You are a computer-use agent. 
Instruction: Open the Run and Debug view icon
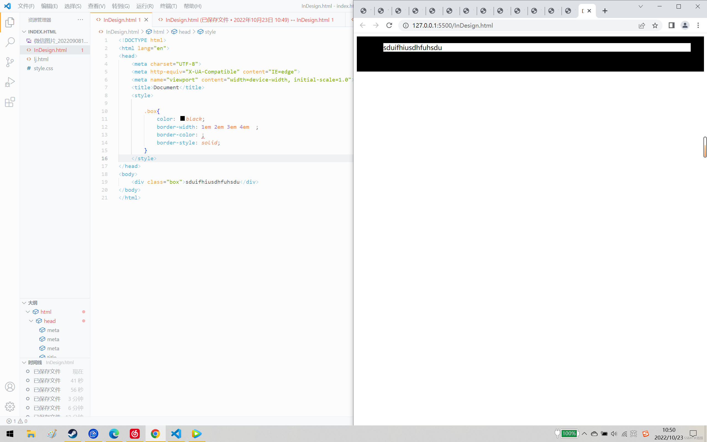[10, 82]
